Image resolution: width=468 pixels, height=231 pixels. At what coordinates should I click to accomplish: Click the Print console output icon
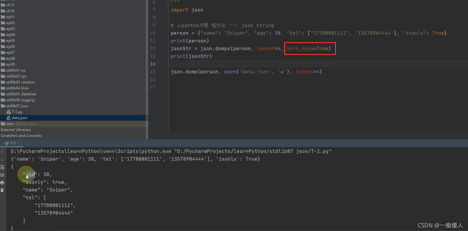(x=2, y=183)
